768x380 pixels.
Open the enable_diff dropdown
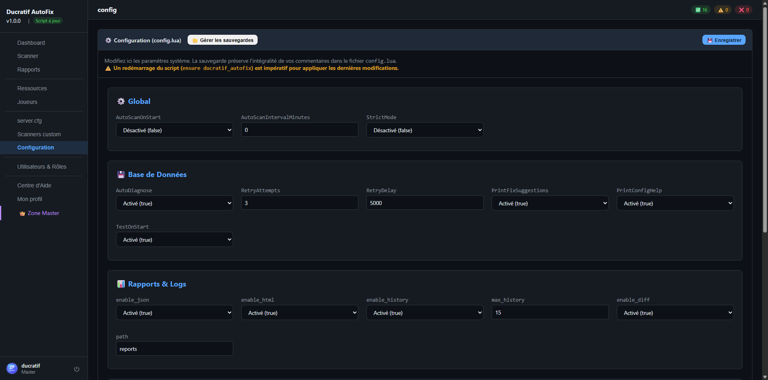point(675,312)
